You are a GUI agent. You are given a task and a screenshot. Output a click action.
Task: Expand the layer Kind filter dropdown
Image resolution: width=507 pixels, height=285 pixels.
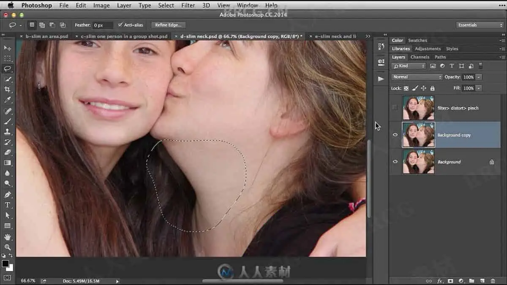(x=409, y=66)
